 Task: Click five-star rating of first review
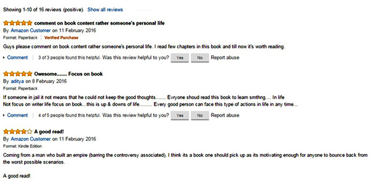[x=18, y=23]
